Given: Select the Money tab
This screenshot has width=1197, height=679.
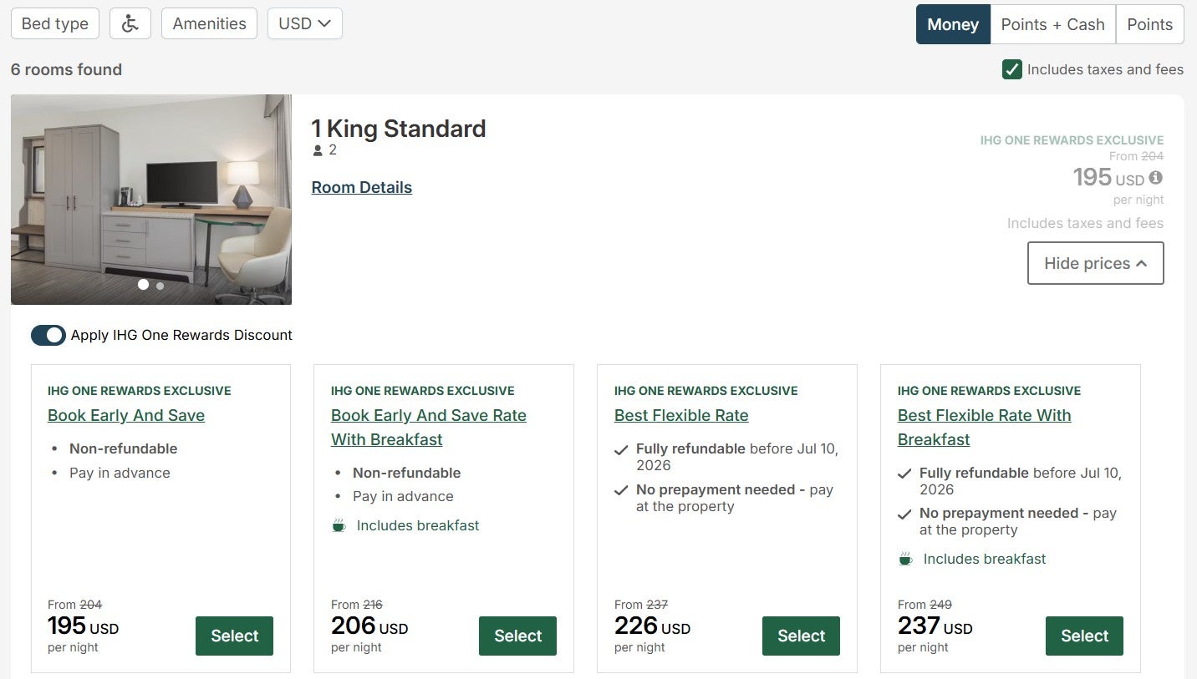Looking at the screenshot, I should pos(953,24).
